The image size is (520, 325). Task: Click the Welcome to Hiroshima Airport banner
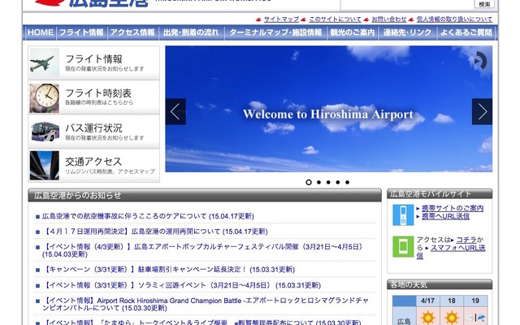tap(328, 109)
